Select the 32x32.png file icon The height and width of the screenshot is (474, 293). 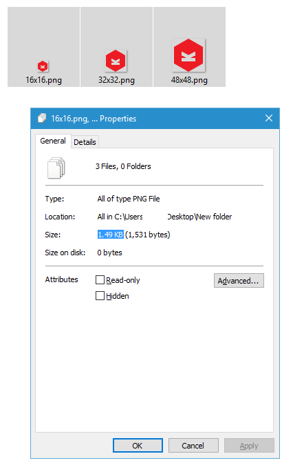pyautogui.click(x=116, y=61)
